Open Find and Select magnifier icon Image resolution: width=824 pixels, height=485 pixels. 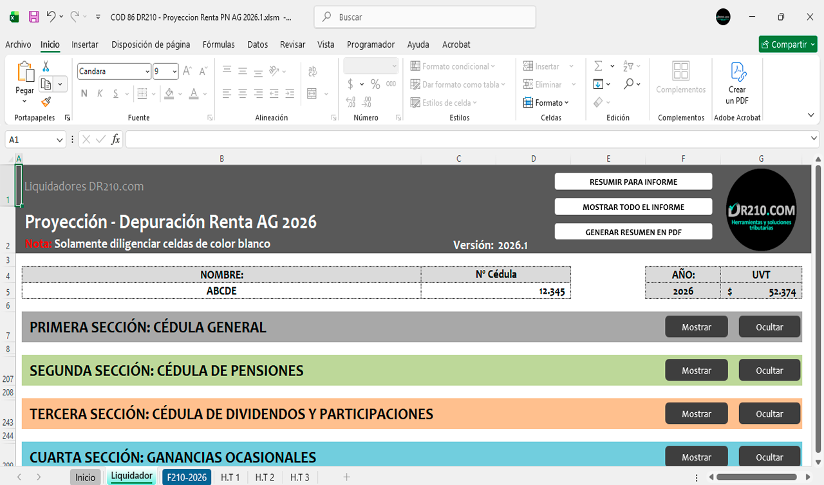click(629, 84)
